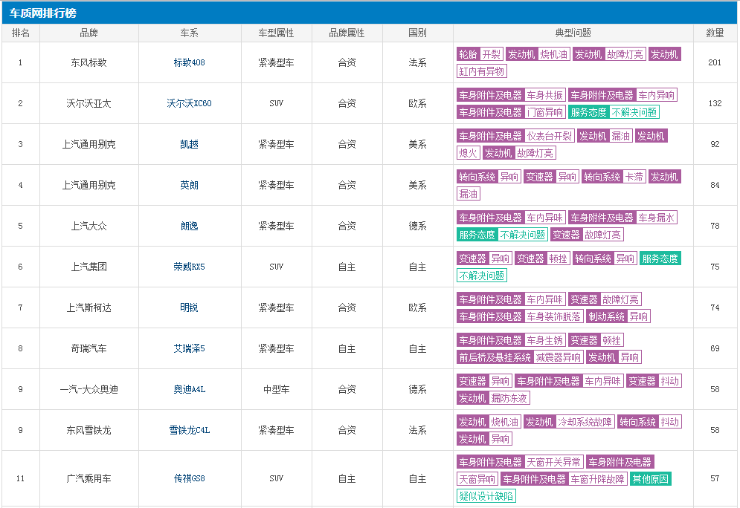Select the 减震器异响 issue tag
Screen dimensions: 740x508
click(559, 357)
